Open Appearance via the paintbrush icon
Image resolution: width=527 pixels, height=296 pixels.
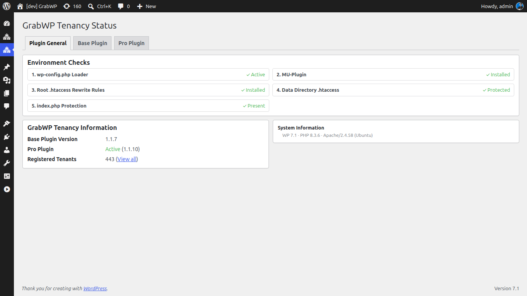(7, 124)
